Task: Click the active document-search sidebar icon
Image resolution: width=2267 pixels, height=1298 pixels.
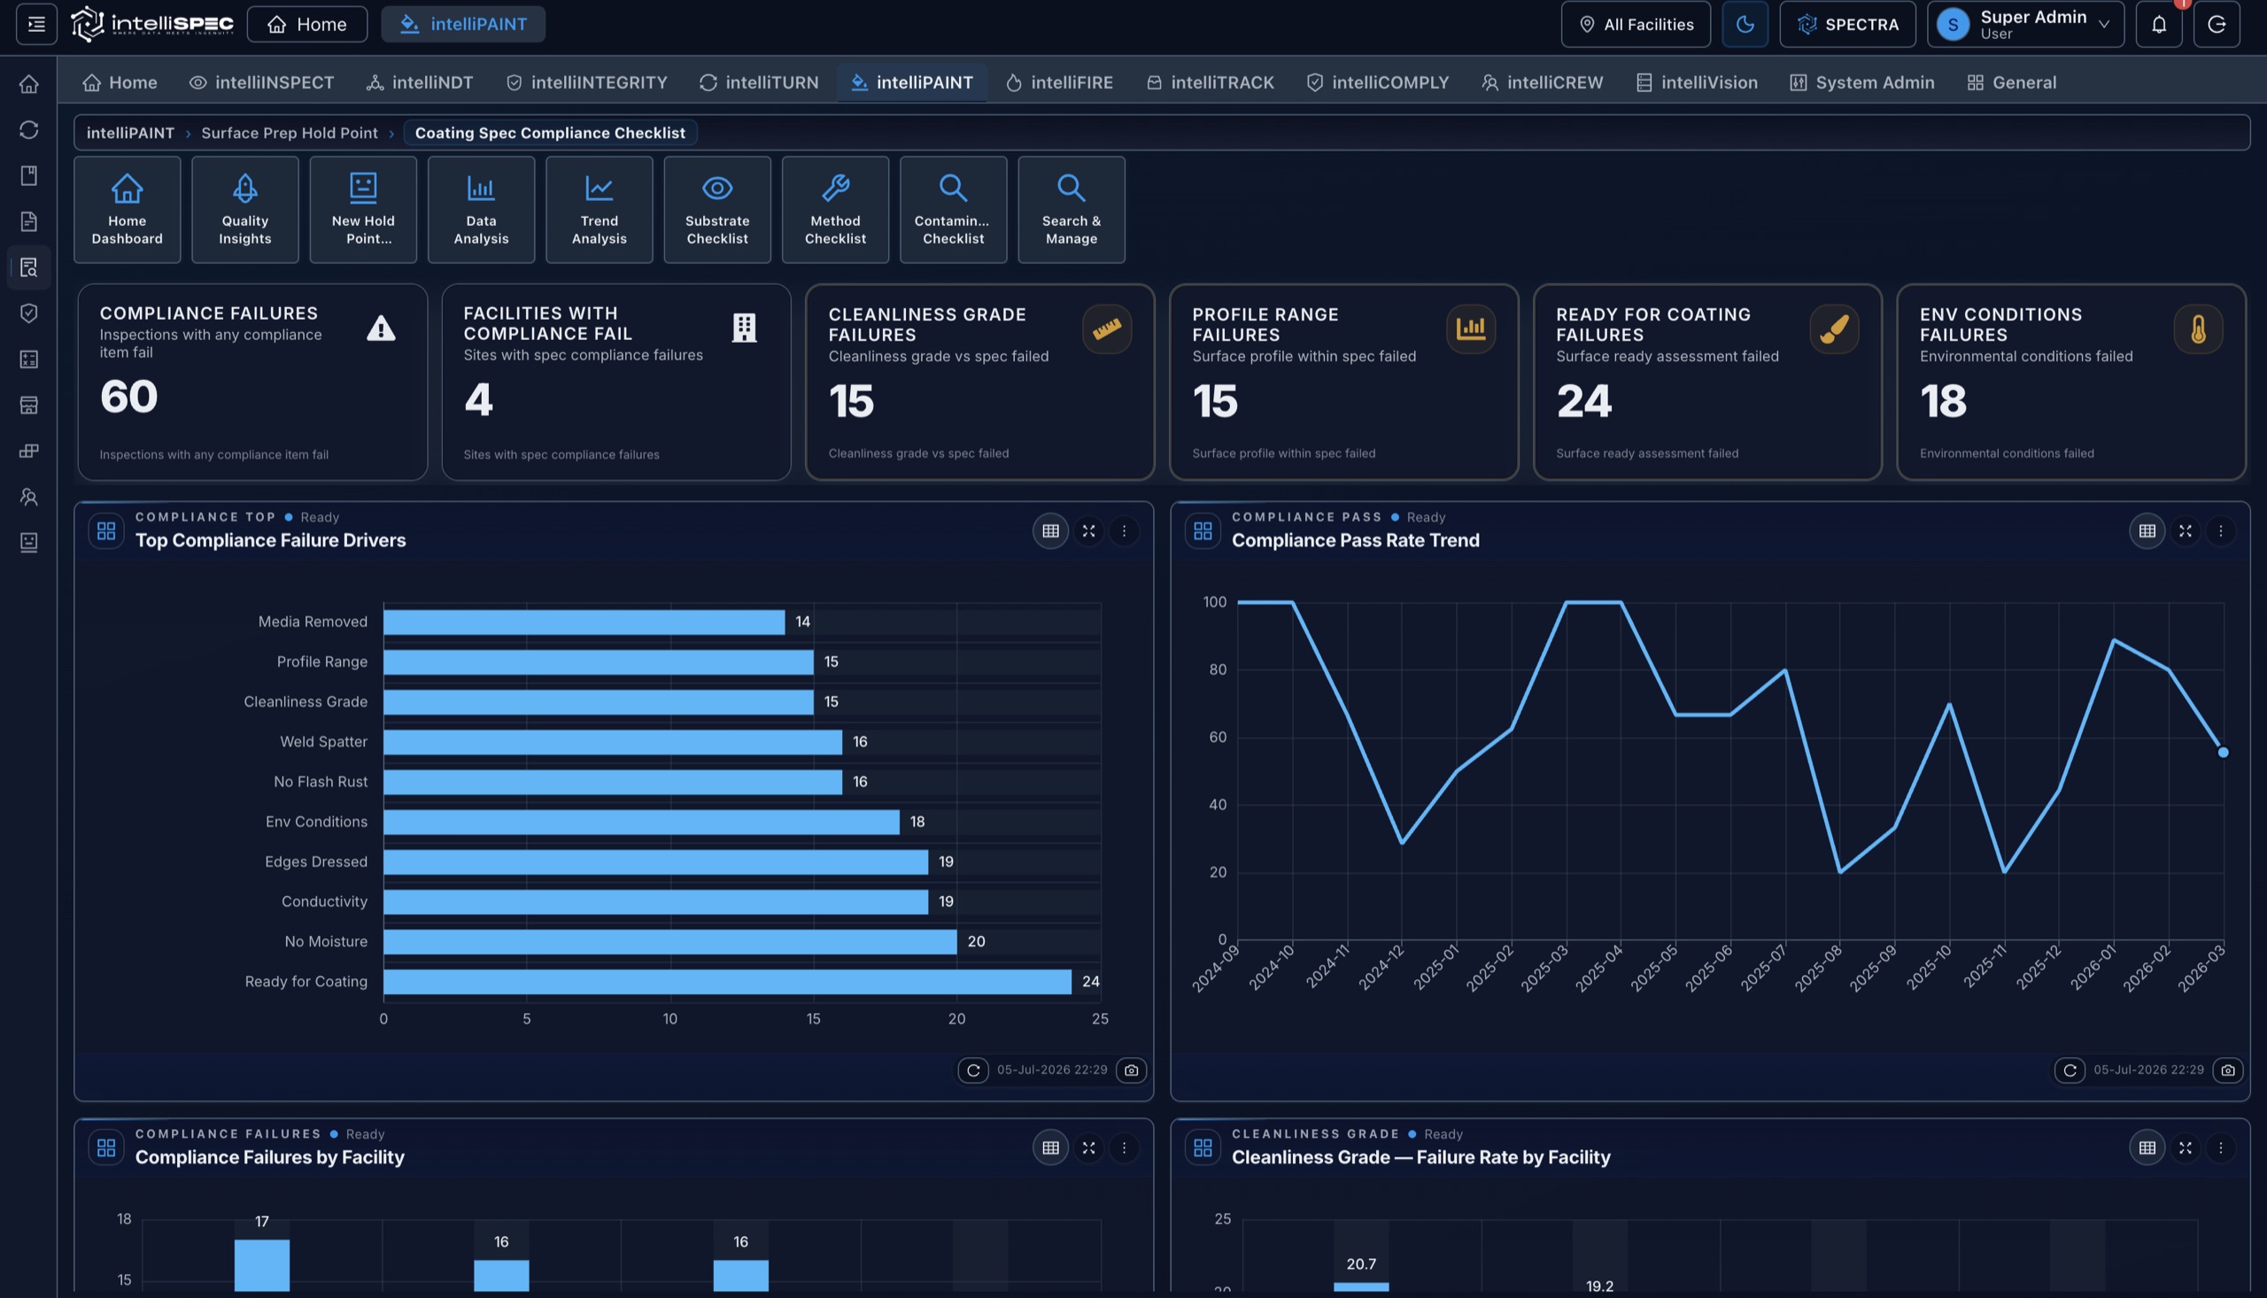Action: [29, 267]
